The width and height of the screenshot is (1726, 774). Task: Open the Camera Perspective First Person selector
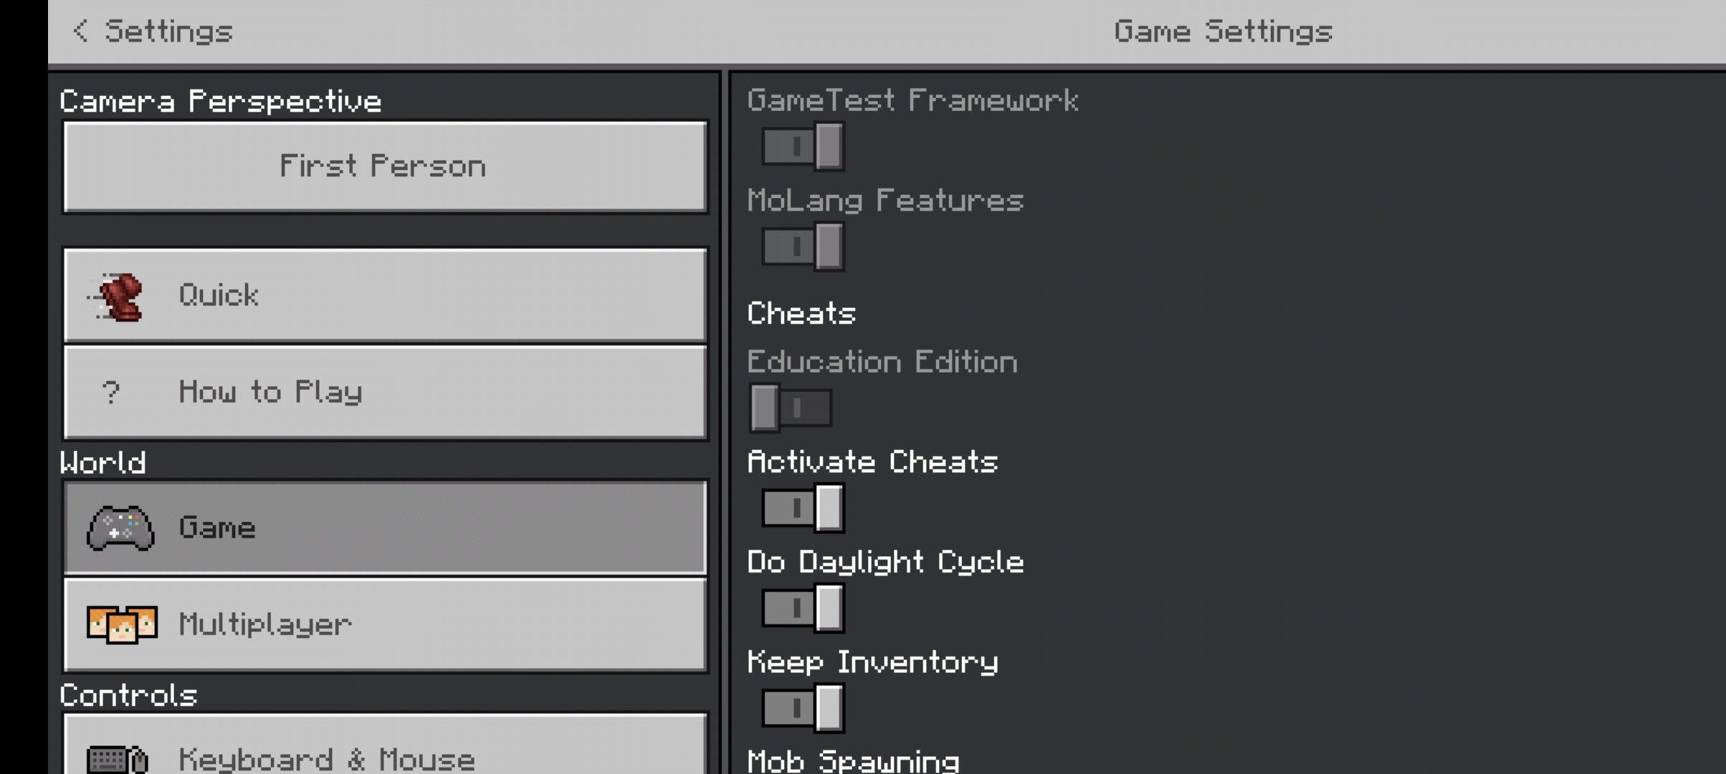click(x=385, y=167)
